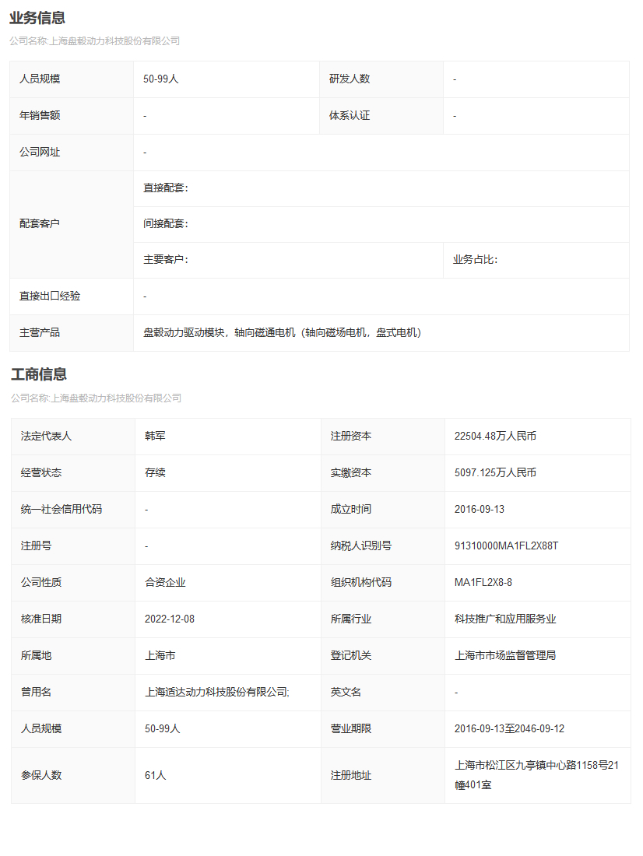Screen dimensions: 643x856
Task: Select the industry value 科技推广和应用服务业
Action: pos(505,619)
